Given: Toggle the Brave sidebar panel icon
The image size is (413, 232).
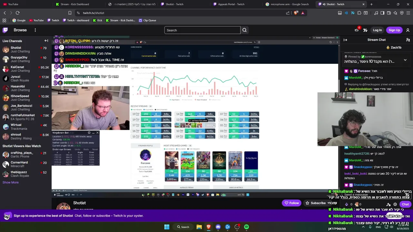Looking at the screenshot, I should tap(382, 13).
